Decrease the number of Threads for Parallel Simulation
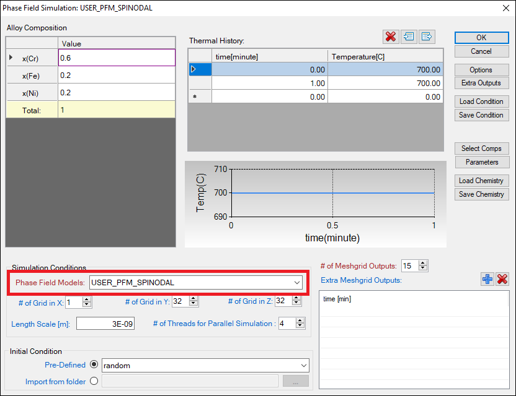This screenshot has width=516, height=396. [x=301, y=326]
